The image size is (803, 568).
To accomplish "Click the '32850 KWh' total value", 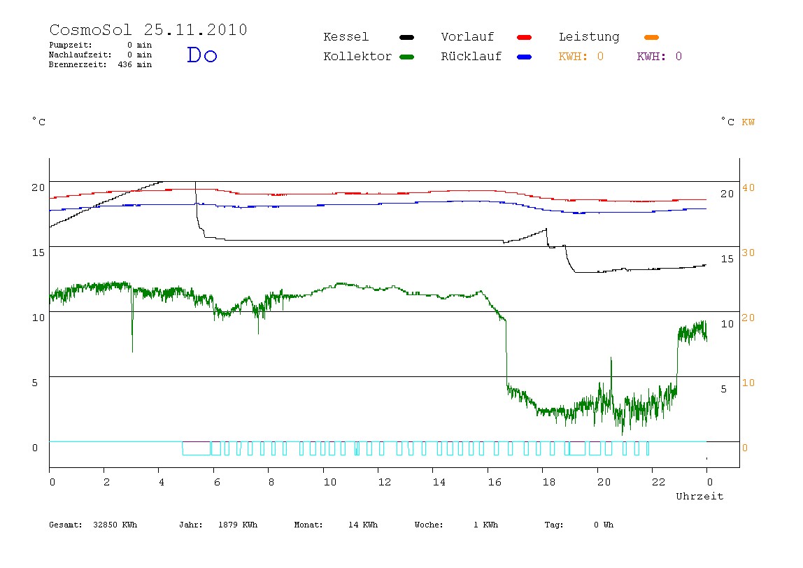I will pos(115,525).
